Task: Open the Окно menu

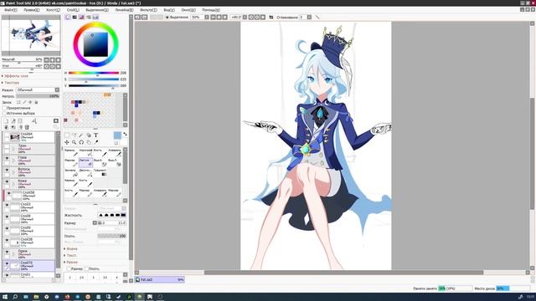Action: click(x=188, y=10)
